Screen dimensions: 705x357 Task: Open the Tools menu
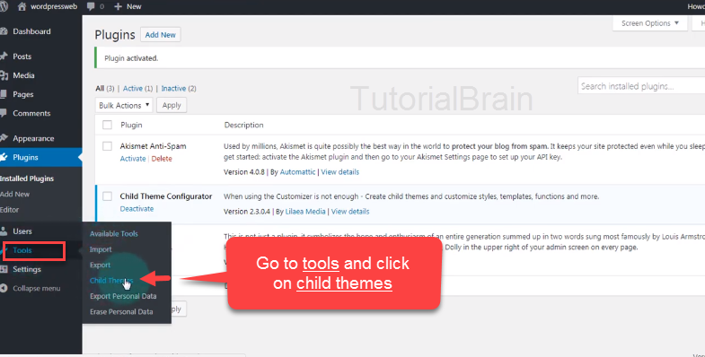22,250
